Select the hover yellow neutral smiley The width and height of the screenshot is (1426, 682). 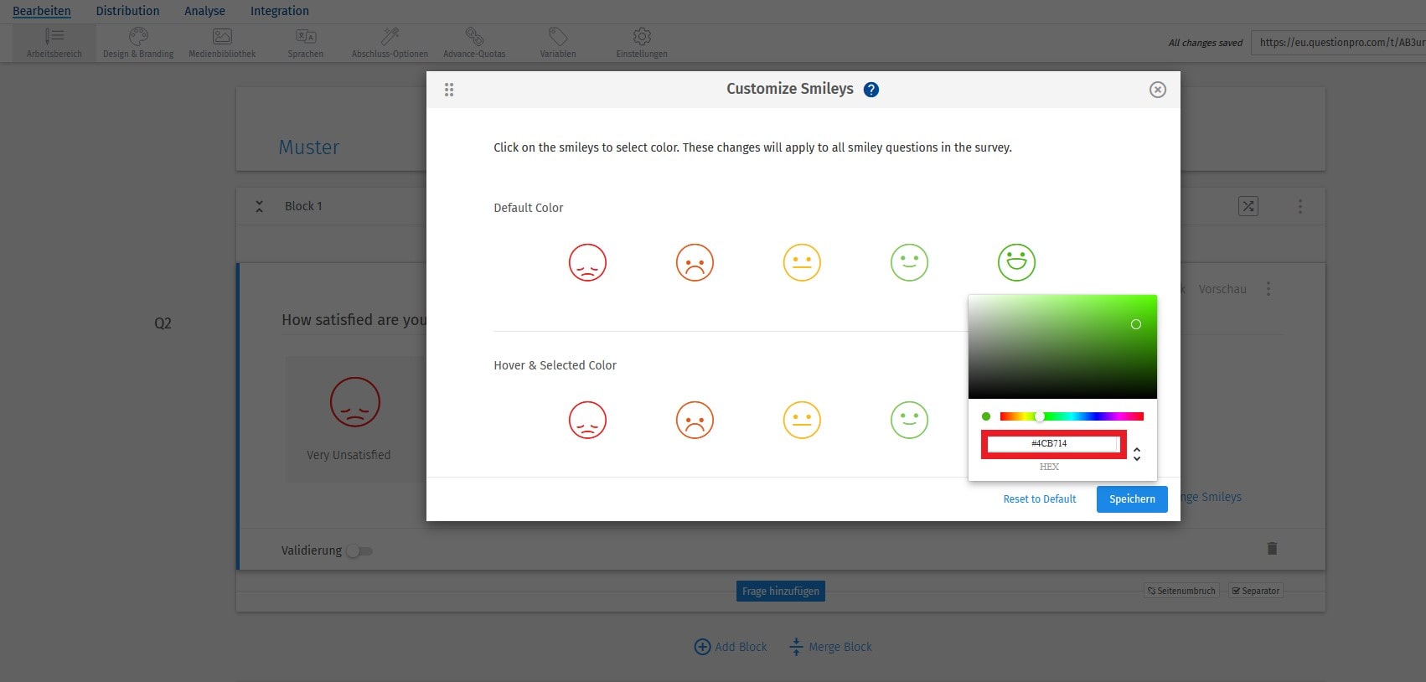pos(802,420)
